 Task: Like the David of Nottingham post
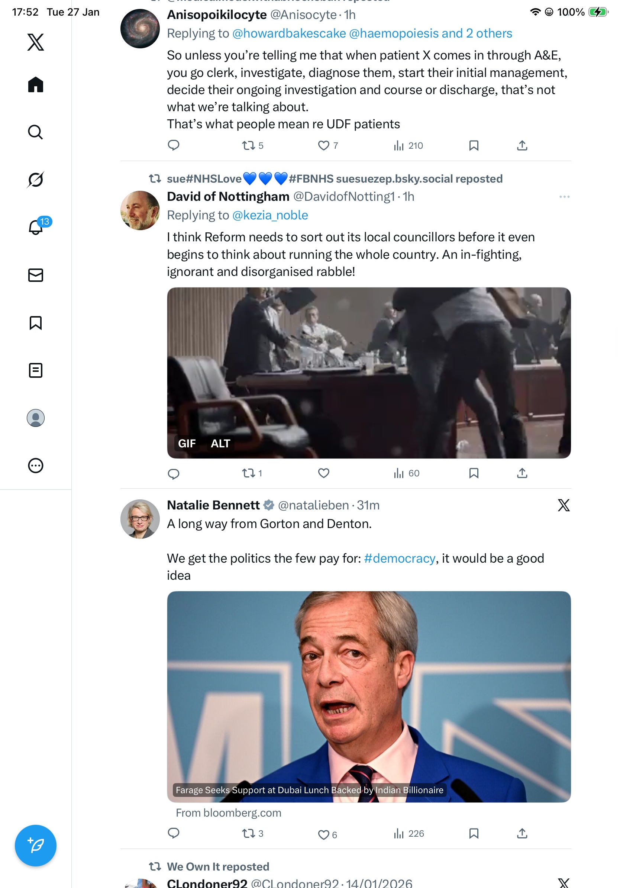[x=323, y=473]
